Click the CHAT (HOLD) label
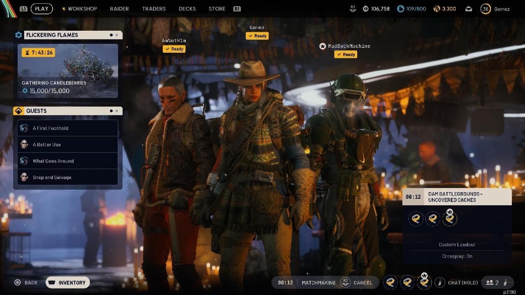The height and width of the screenshot is (295, 525). point(463,283)
